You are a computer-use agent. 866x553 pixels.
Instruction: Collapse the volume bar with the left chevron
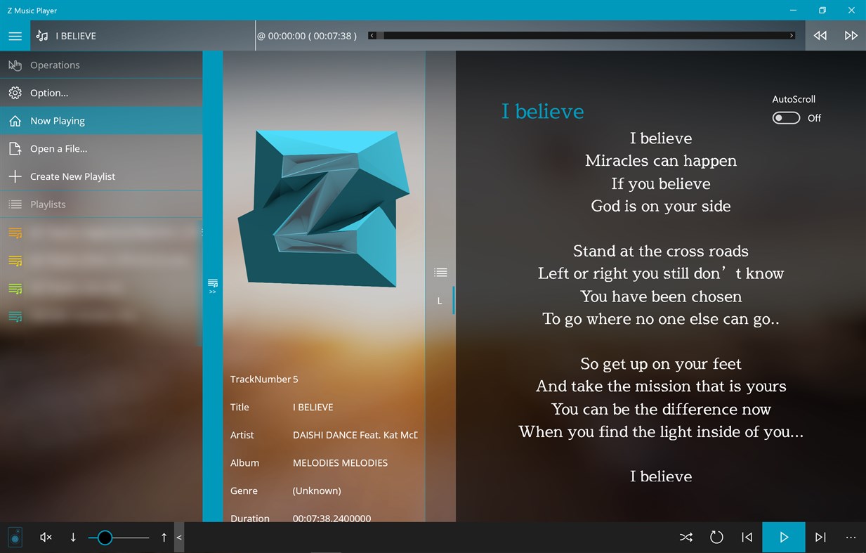coord(178,538)
